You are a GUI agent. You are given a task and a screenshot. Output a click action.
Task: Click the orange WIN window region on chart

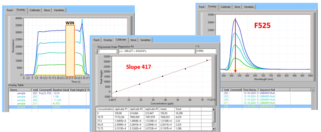click(x=70, y=50)
